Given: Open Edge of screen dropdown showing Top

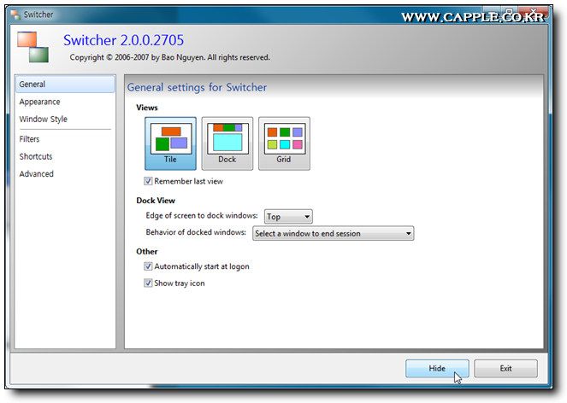Looking at the screenshot, I should point(288,217).
